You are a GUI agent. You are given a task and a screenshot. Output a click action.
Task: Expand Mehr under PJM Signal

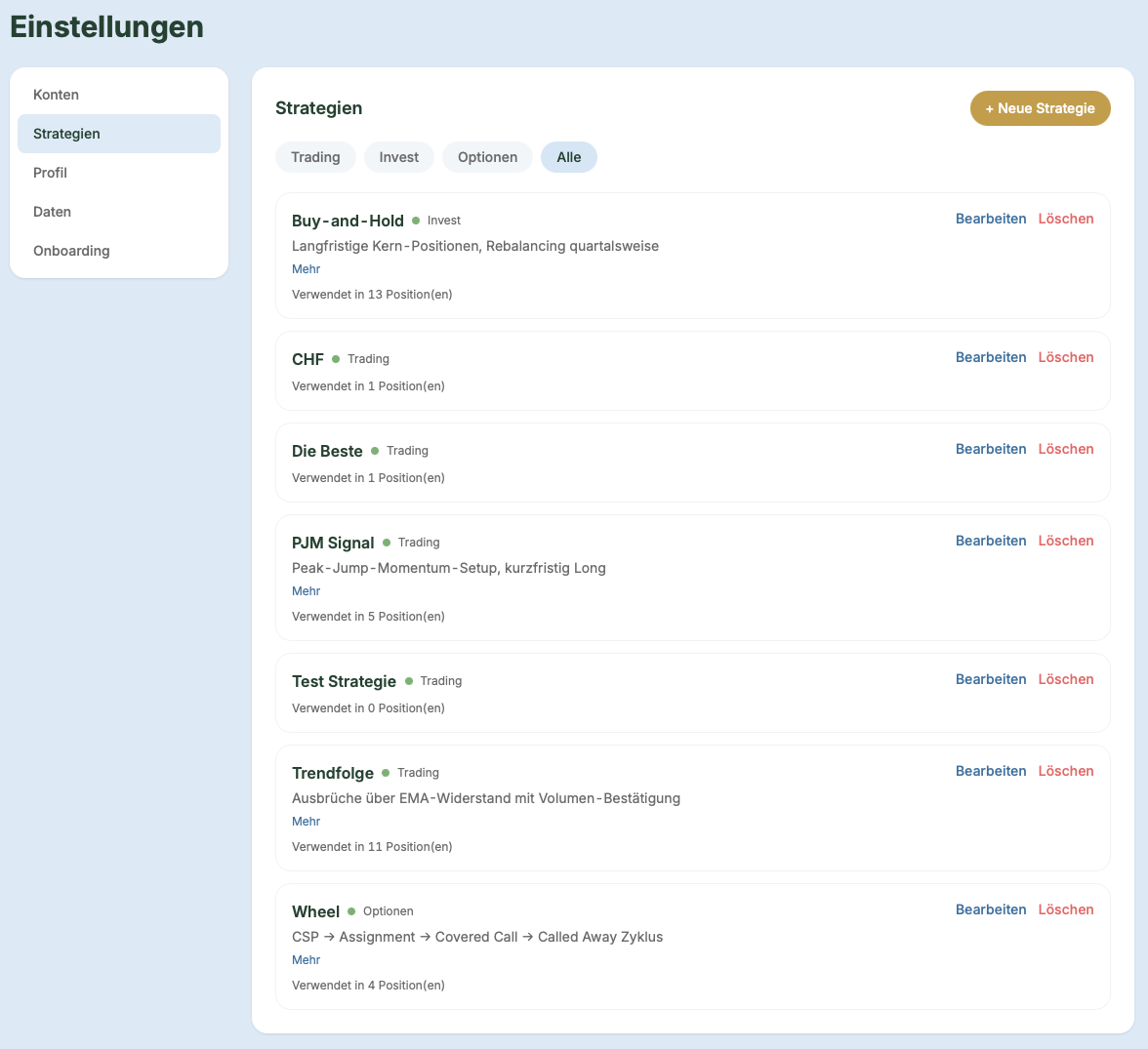pos(307,590)
